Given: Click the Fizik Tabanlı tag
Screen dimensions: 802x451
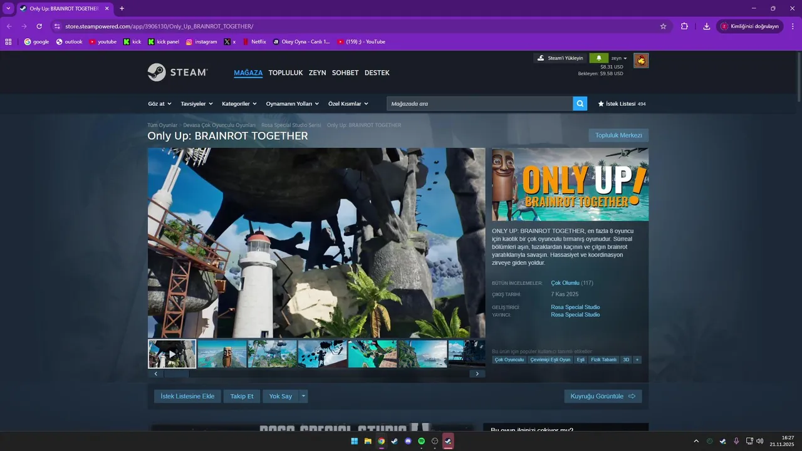Looking at the screenshot, I should point(604,360).
